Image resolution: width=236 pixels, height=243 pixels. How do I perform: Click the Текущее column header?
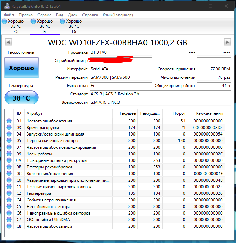[x=125, y=113]
